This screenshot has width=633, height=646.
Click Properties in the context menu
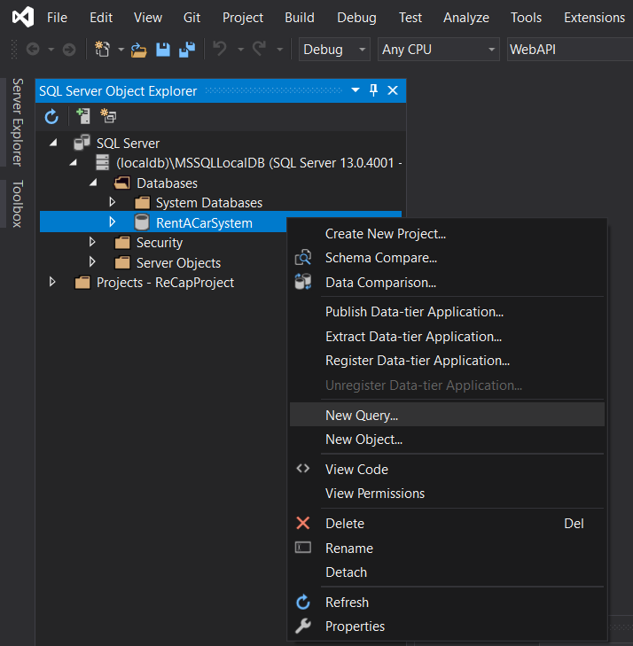pos(355,627)
